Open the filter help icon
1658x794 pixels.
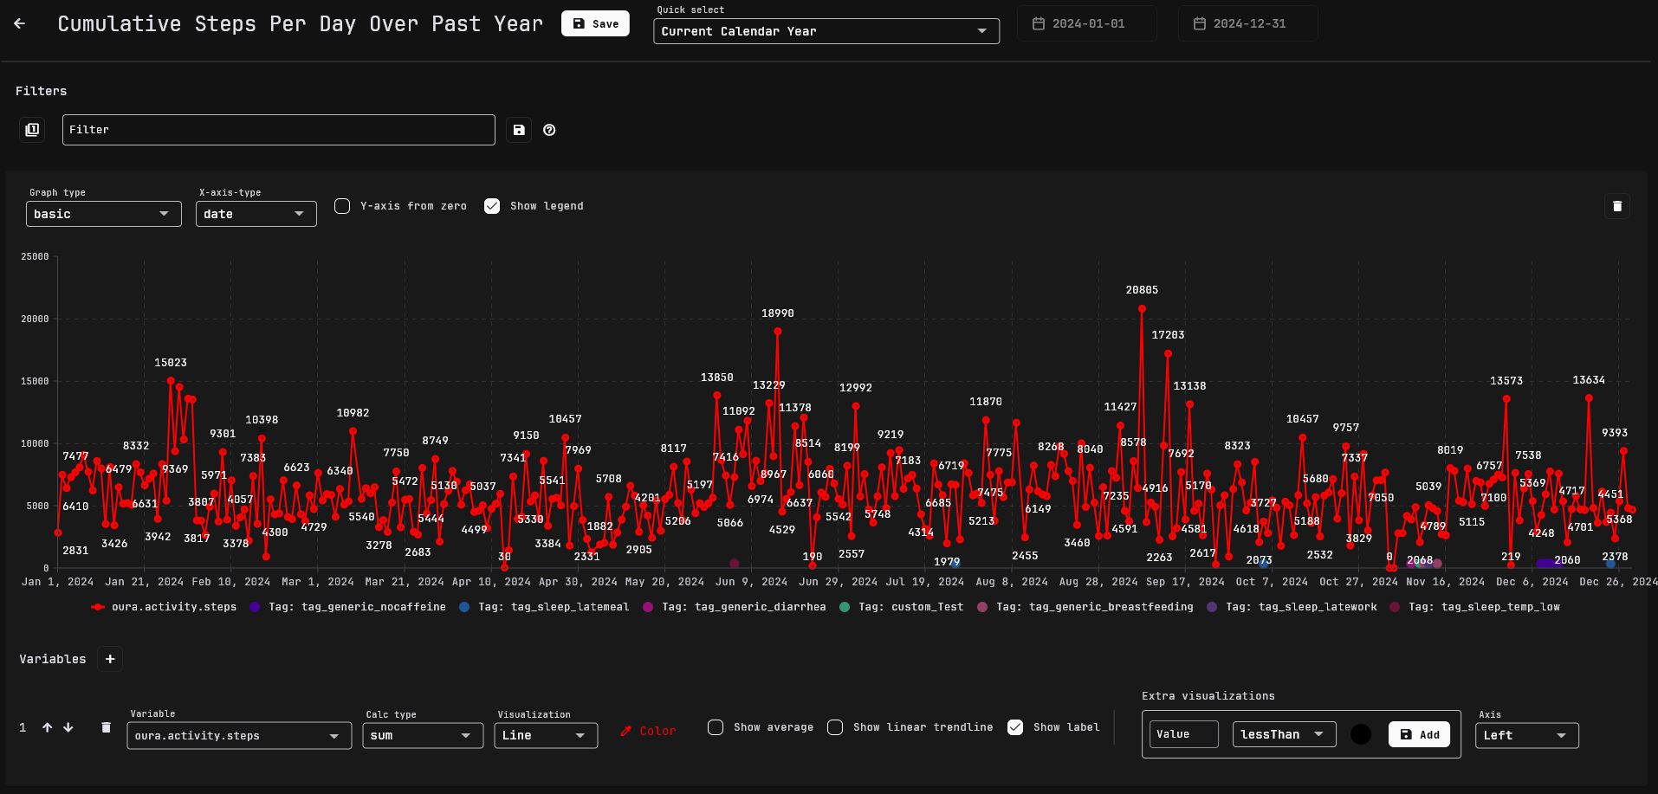[549, 129]
